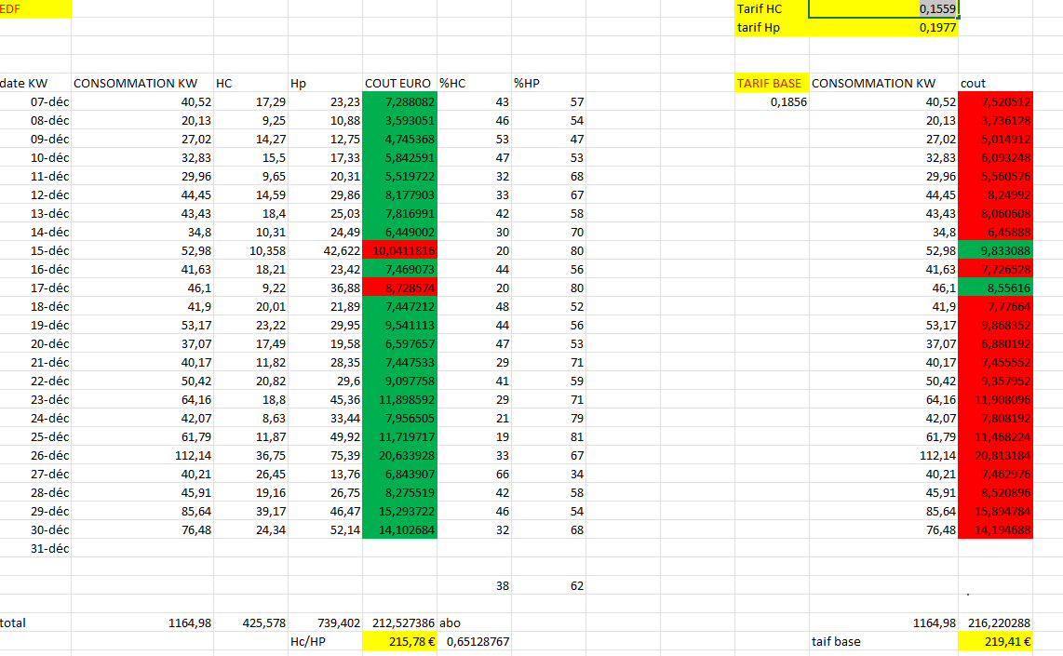Click first cost cell 7,288082
Screen dimensions: 1063x656
point(399,102)
